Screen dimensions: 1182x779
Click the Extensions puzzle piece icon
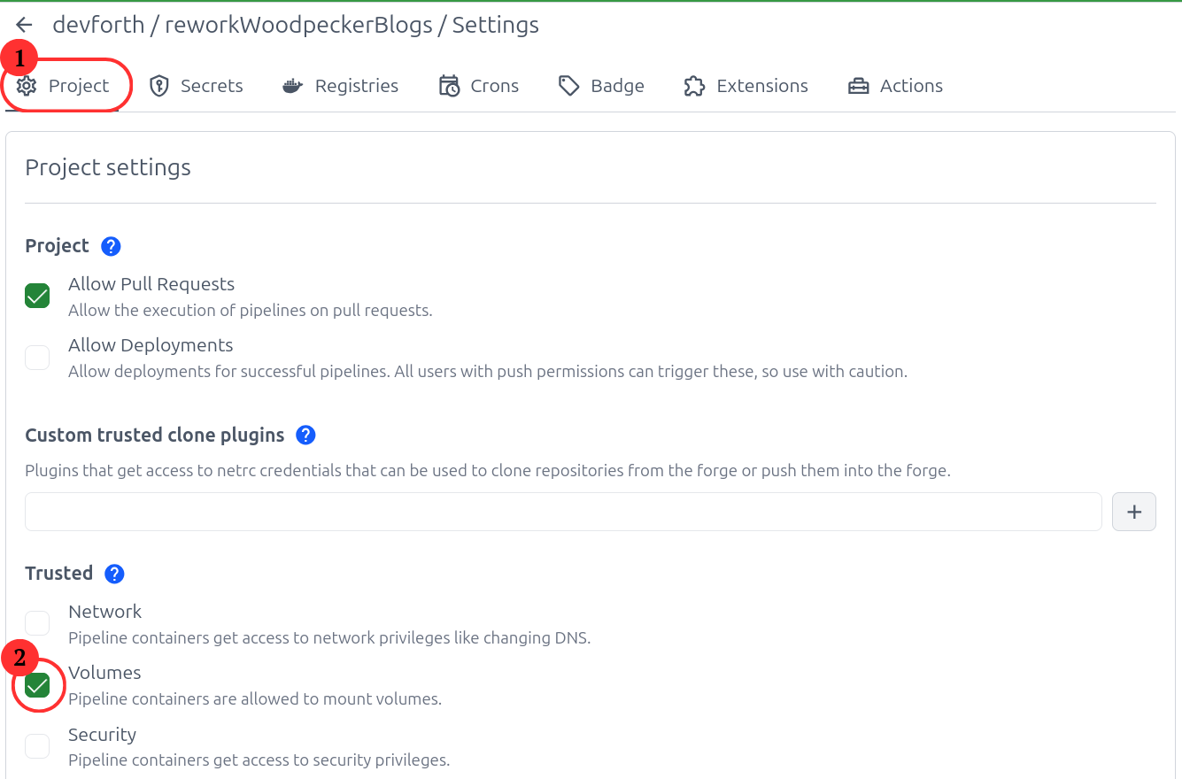694,86
